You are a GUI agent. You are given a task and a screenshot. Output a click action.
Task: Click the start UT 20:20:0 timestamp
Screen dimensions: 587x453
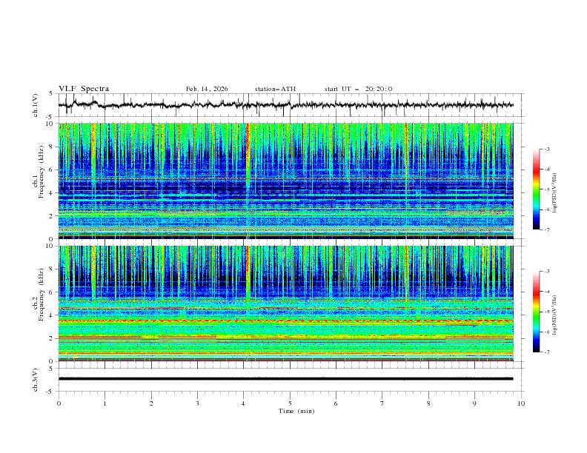click(358, 89)
